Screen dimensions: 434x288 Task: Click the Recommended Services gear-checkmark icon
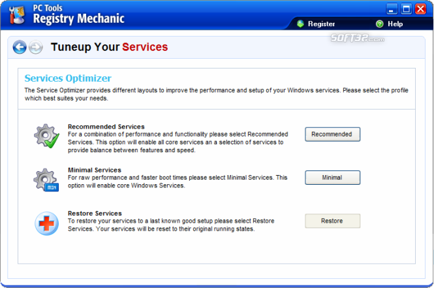click(46, 136)
